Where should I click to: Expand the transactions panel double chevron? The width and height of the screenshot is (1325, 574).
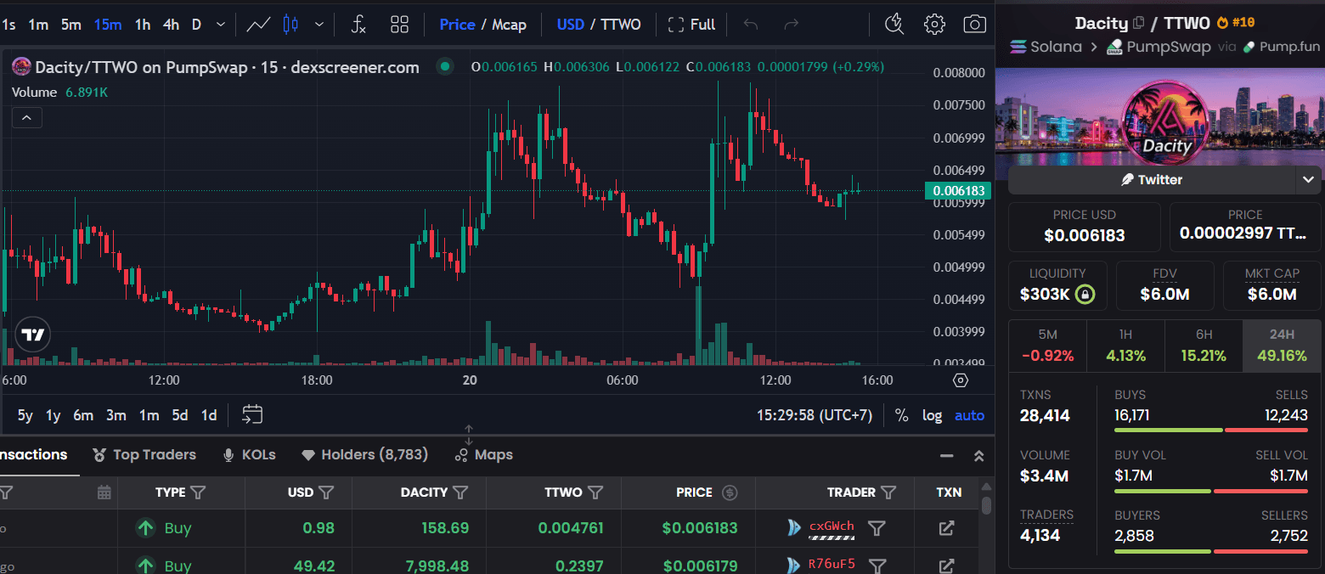pyautogui.click(x=978, y=456)
